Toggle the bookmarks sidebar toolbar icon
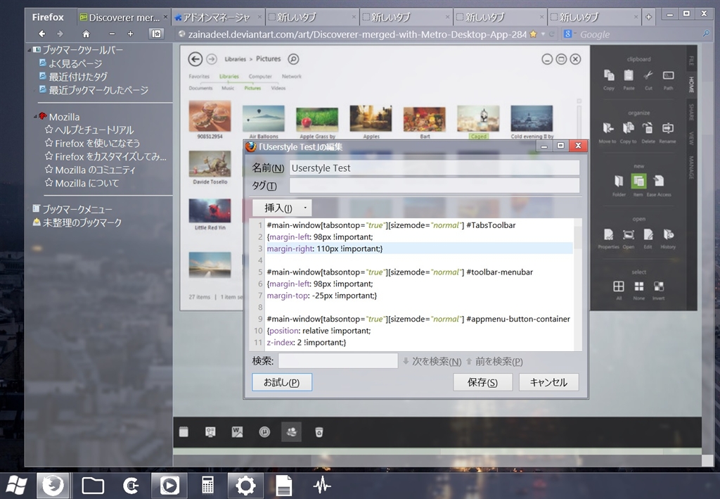The width and height of the screenshot is (720, 499). click(x=156, y=34)
